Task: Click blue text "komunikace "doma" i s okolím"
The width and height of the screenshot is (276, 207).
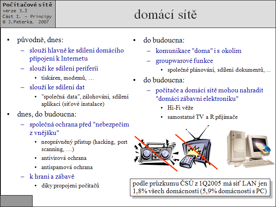Action: click(198, 51)
